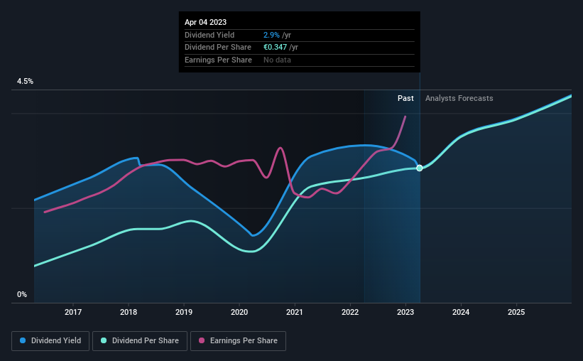Select the 2020 x-axis label
The width and height of the screenshot is (583, 361).
click(239, 312)
